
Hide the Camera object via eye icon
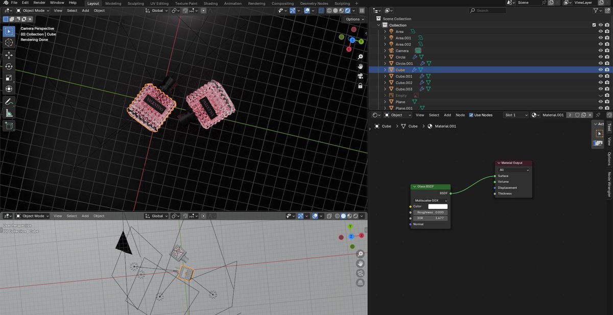pyautogui.click(x=601, y=51)
